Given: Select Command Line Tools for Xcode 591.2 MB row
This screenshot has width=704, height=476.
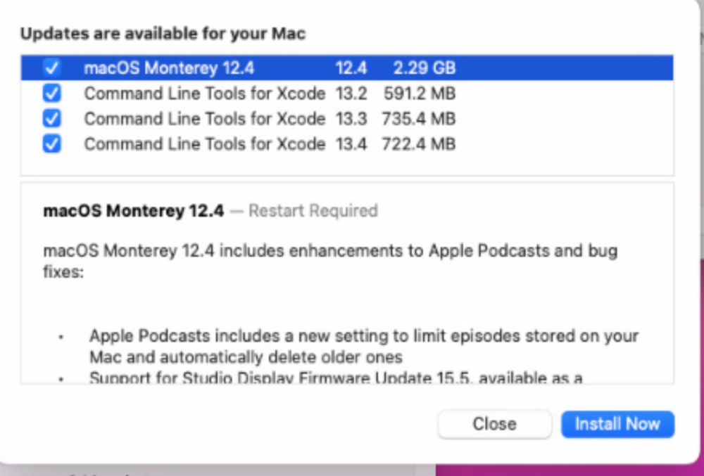Looking at the screenshot, I should (x=346, y=94).
